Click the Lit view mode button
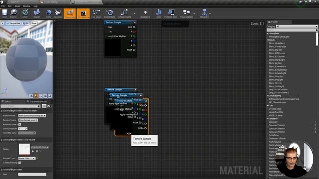Image resolution: width=319 pixels, height=179 pixels. tap(26, 23)
